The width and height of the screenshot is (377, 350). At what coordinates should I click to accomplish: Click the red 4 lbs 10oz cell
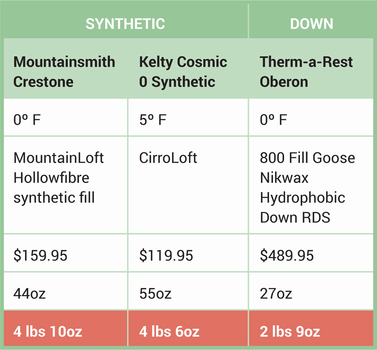click(x=66, y=328)
